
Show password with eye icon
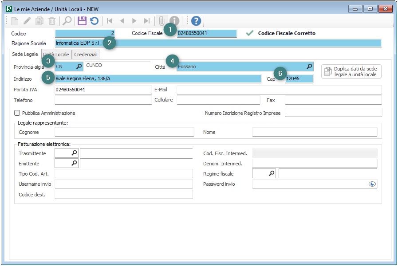[372, 184]
